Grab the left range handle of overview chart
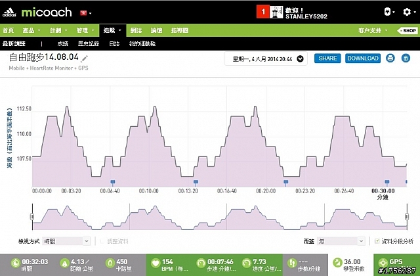 tap(32, 216)
